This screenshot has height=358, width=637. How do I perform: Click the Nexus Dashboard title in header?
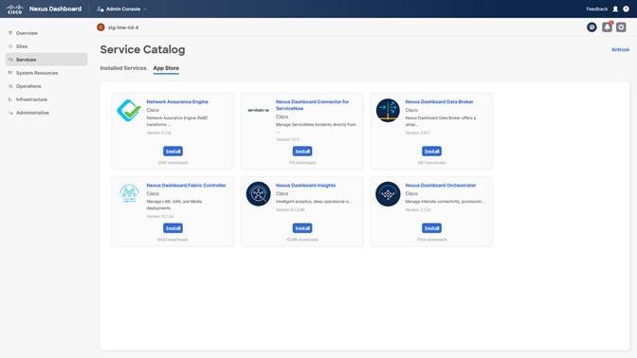coord(56,9)
